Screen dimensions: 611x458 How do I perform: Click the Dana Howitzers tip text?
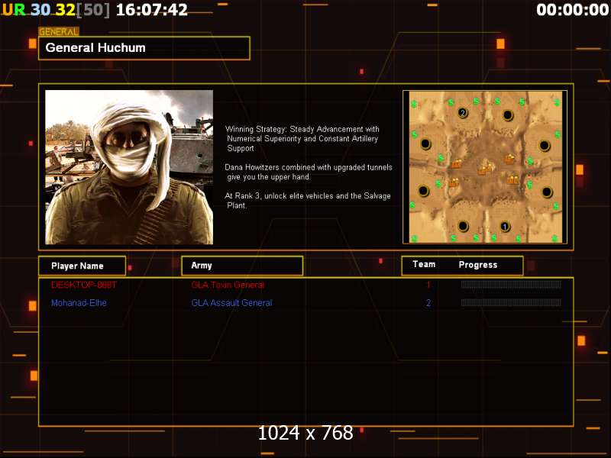[309, 172]
